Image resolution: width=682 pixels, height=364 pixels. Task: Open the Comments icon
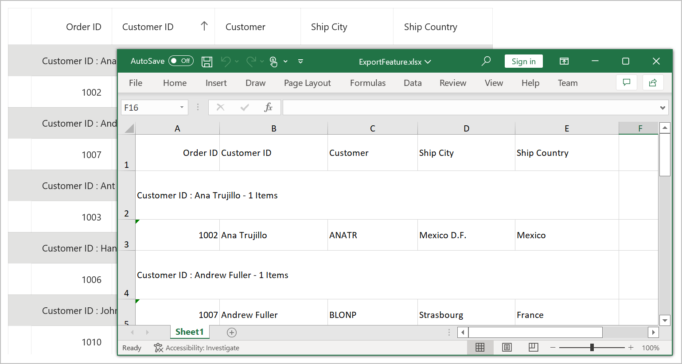pyautogui.click(x=627, y=83)
